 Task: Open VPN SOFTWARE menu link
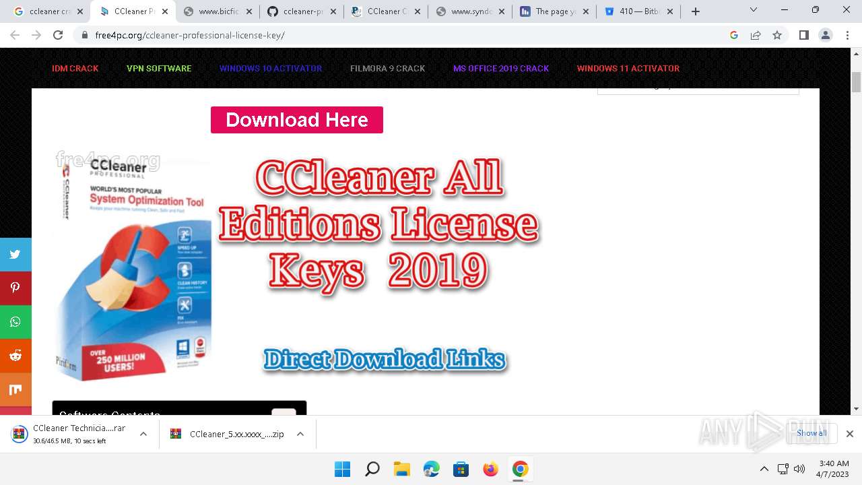click(x=159, y=69)
